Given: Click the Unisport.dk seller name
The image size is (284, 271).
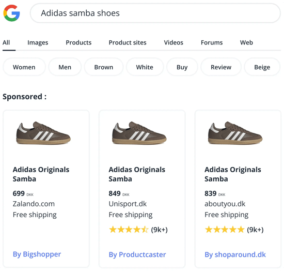Looking at the screenshot, I should [x=128, y=204].
